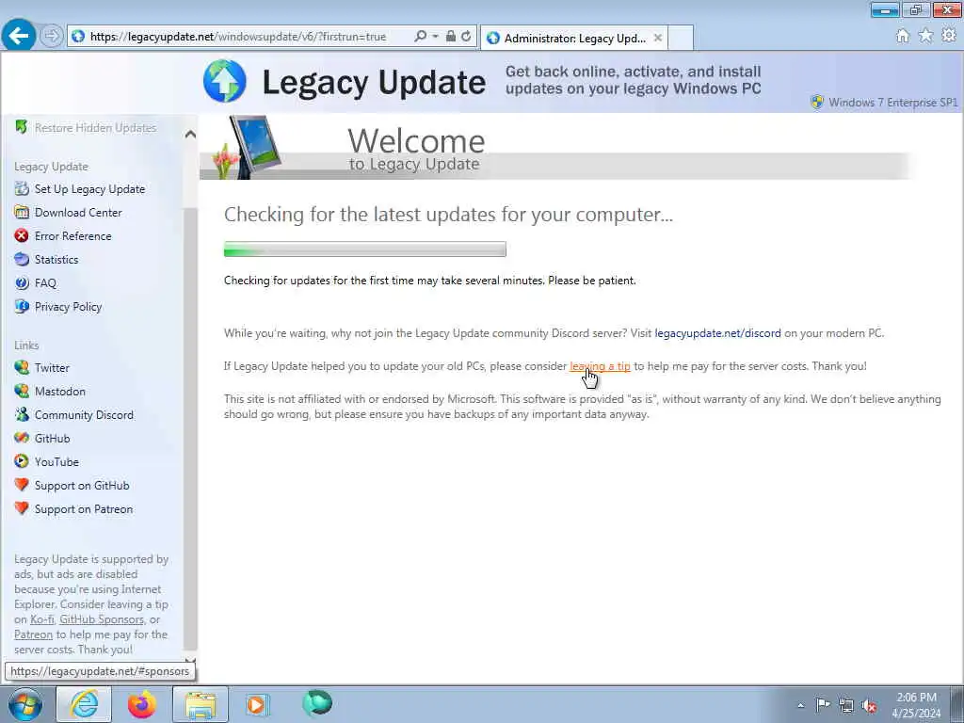964x723 pixels.
Task: Click the FAQ question mark icon
Action: [x=22, y=282]
